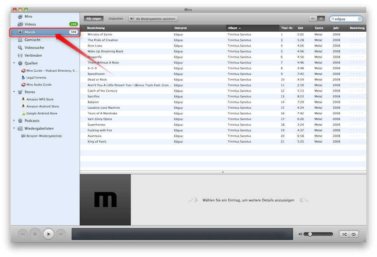Viewport: 377px width, 257px height.
Task: Skip to the next track
Action: pyautogui.click(x=60, y=234)
